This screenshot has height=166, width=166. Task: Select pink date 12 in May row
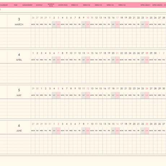pos(88,88)
